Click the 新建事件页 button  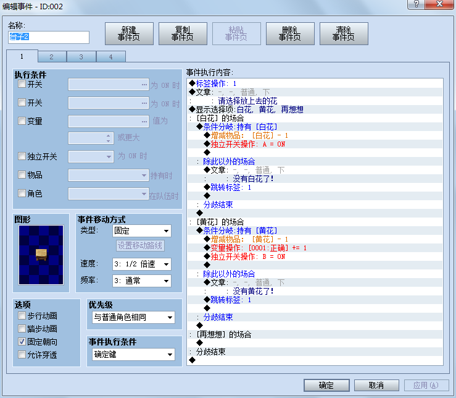pos(129,33)
